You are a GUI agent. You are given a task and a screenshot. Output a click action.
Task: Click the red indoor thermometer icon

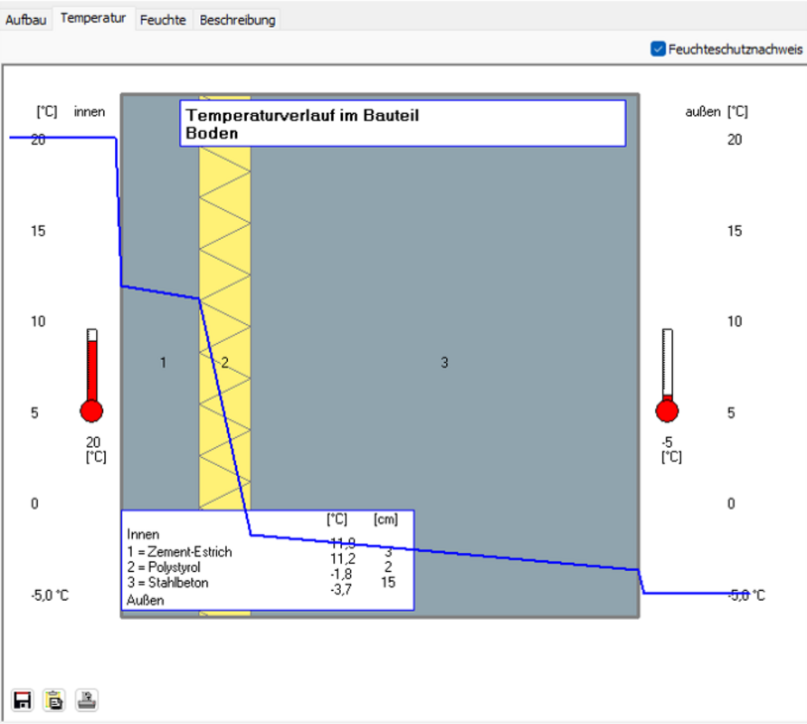(x=91, y=376)
